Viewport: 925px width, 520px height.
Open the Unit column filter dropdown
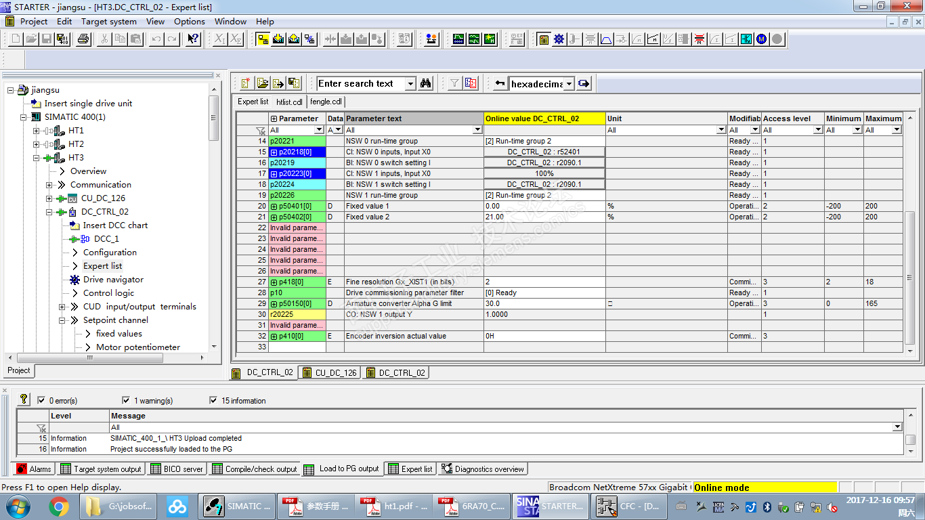coord(721,130)
